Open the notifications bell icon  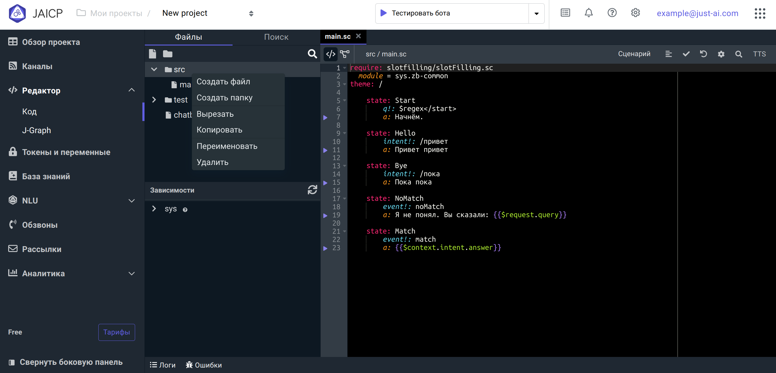tap(588, 13)
